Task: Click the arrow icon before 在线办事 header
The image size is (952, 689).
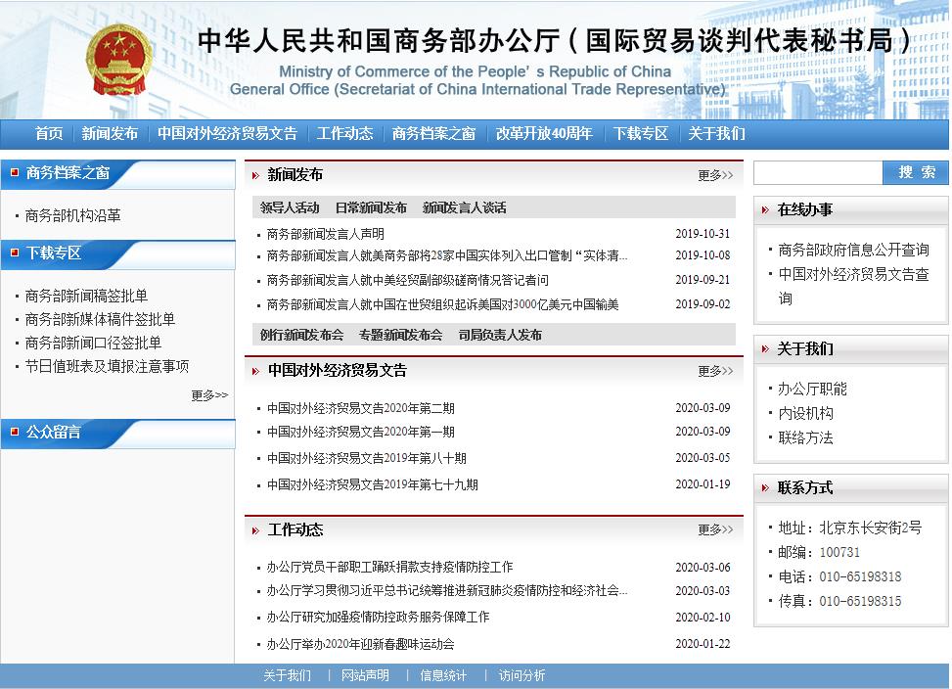Action: (x=767, y=207)
